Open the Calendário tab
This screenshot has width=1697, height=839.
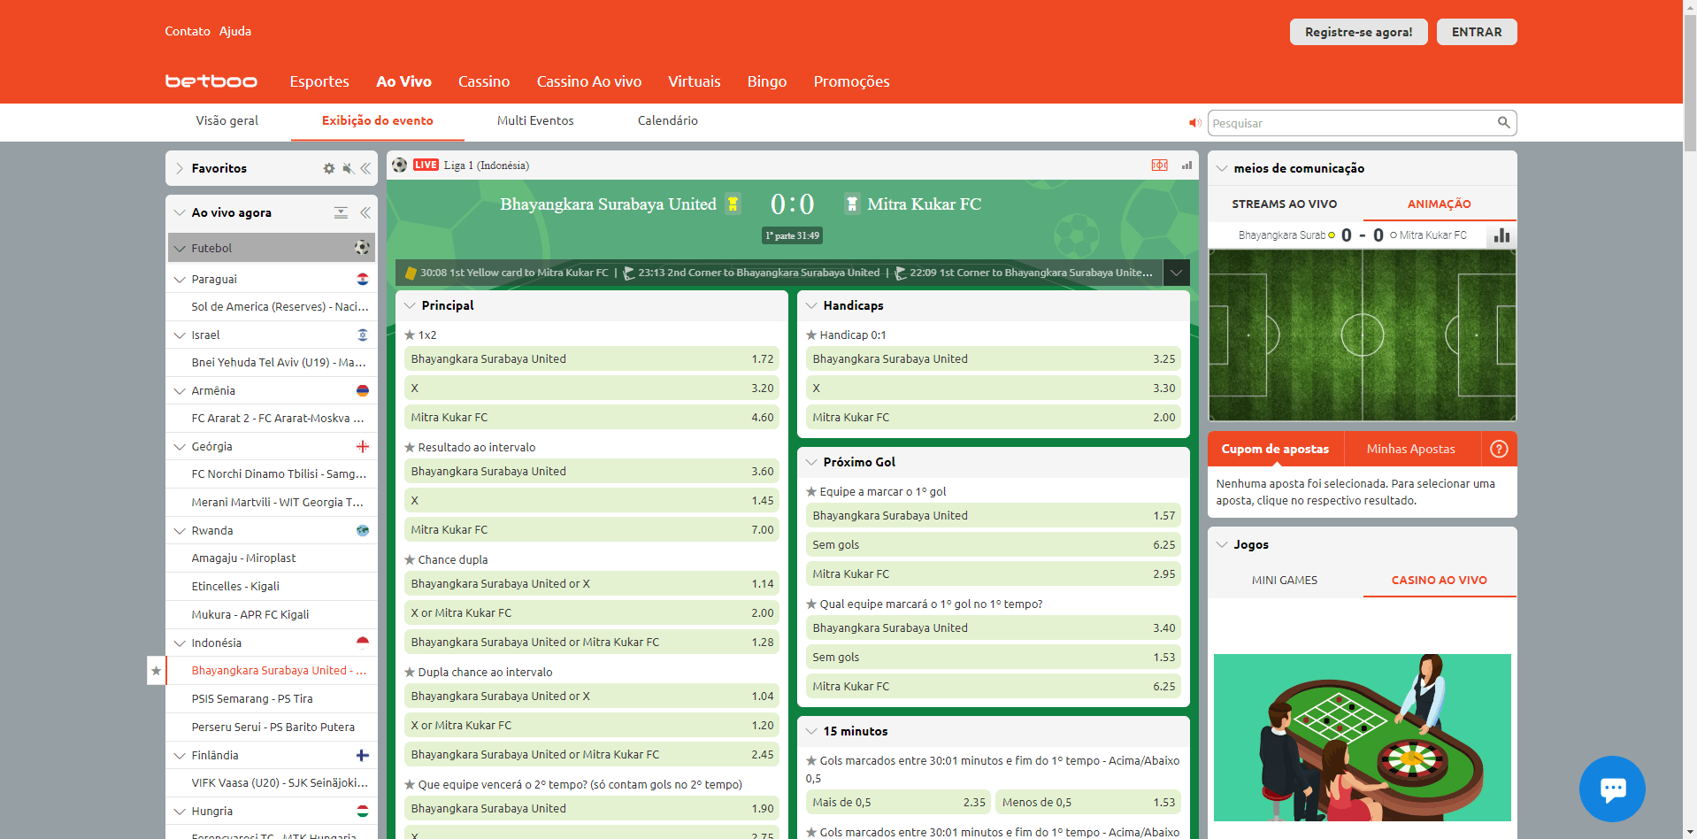(x=668, y=120)
